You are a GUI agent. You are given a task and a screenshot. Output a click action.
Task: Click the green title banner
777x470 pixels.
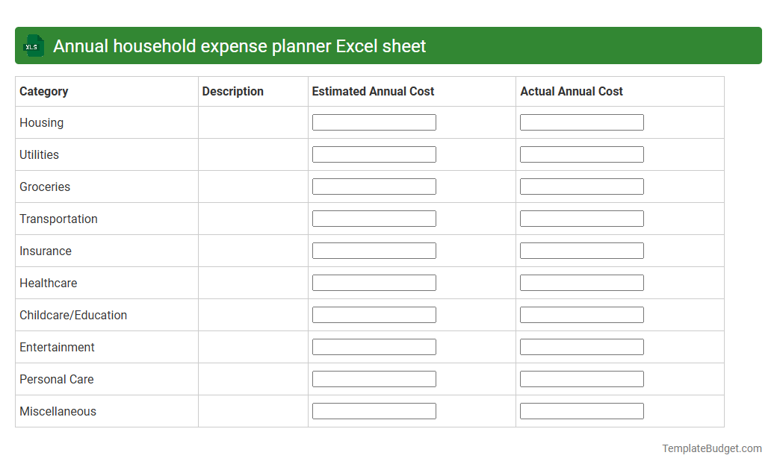click(388, 46)
